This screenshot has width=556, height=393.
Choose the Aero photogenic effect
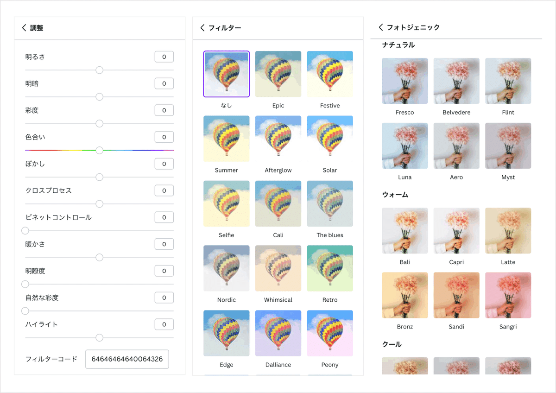pyautogui.click(x=456, y=146)
